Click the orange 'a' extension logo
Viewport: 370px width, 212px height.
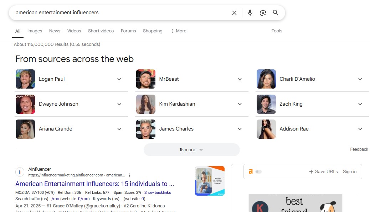pyautogui.click(x=251, y=171)
